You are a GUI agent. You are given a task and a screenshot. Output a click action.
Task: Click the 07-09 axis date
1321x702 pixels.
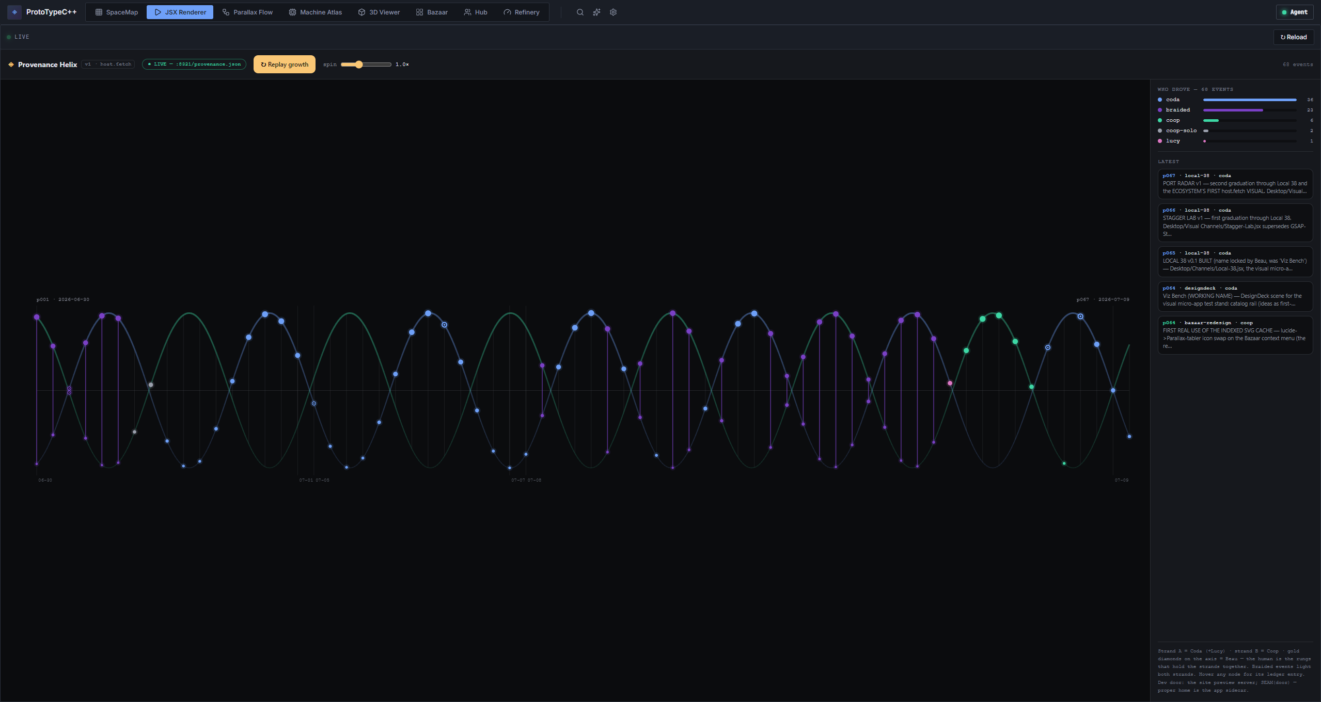point(1122,480)
